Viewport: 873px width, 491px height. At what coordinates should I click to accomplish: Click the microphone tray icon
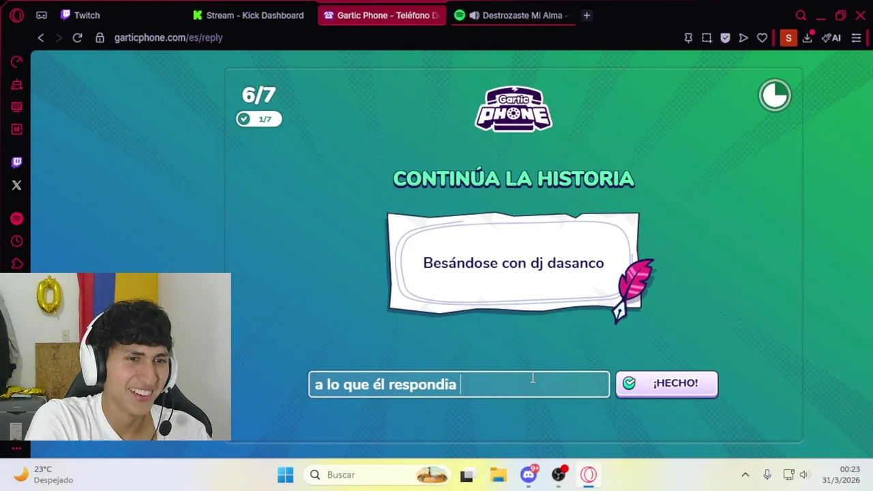[x=767, y=475]
